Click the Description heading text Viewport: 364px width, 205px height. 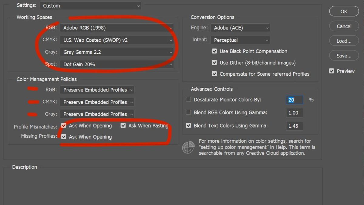pyautogui.click(x=25, y=167)
